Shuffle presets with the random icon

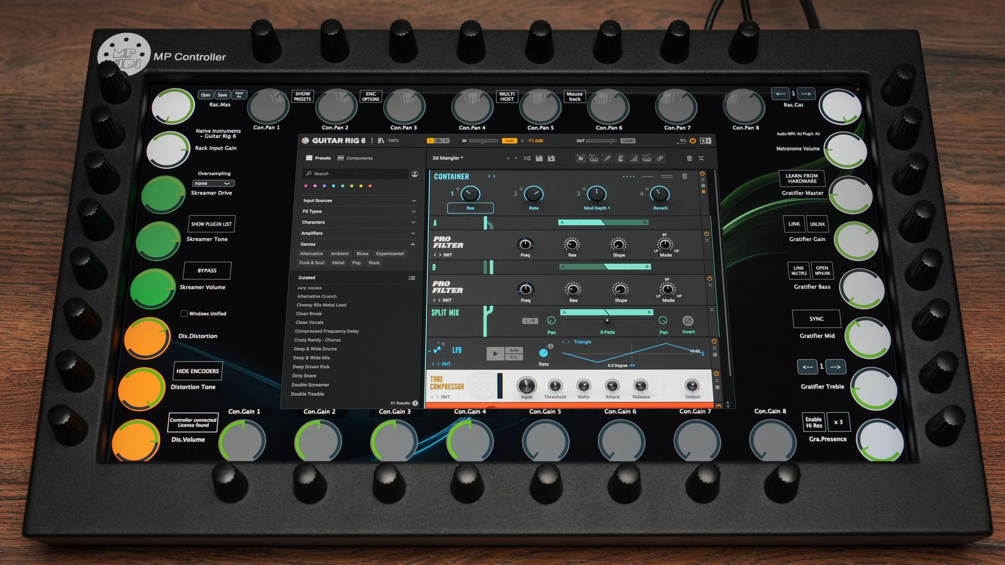527,158
